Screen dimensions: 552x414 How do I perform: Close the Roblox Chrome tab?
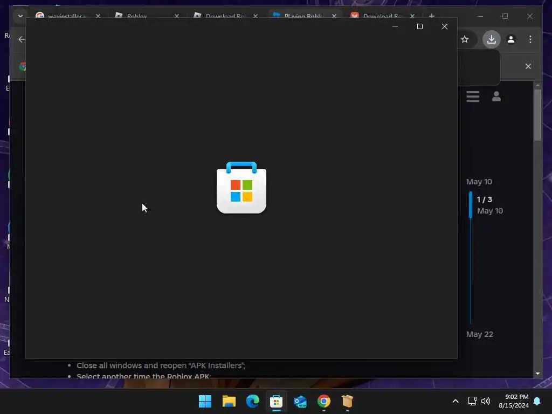[177, 16]
